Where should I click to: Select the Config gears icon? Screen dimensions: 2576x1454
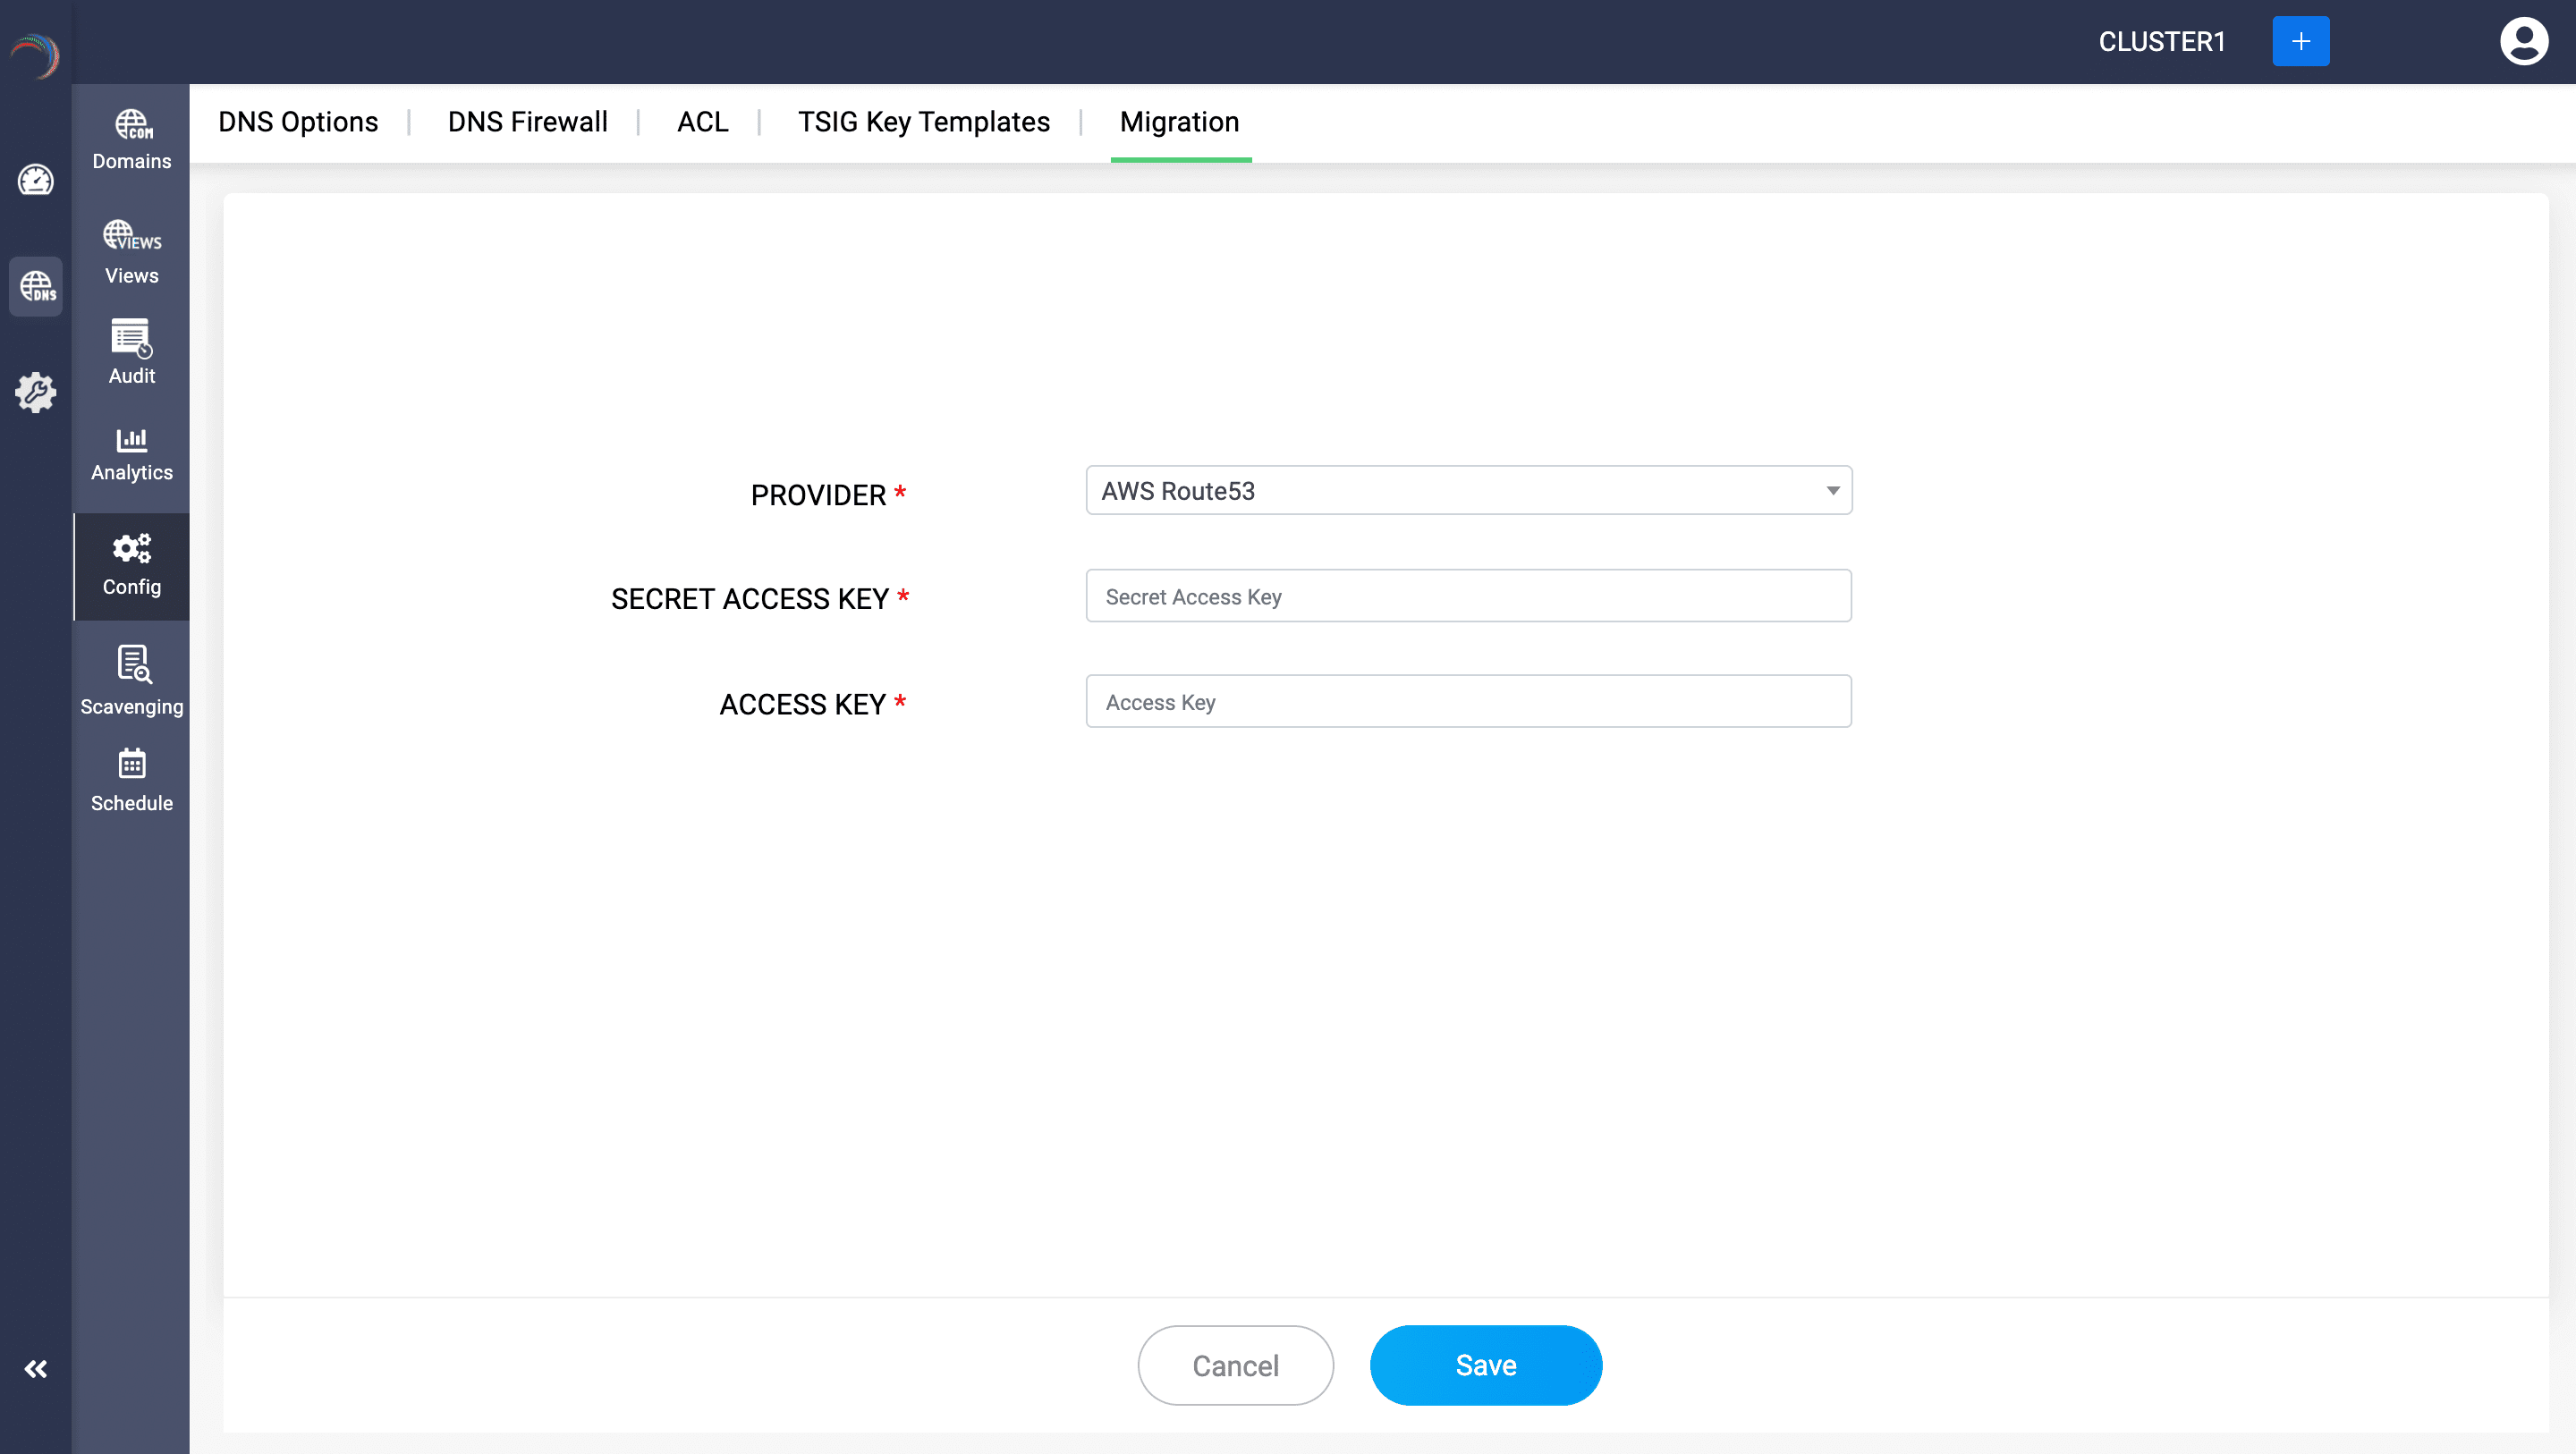click(x=132, y=548)
